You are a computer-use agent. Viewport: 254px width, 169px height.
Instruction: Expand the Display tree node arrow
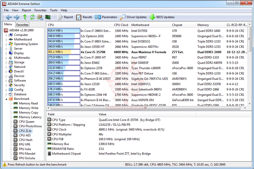click(x=6, y=53)
